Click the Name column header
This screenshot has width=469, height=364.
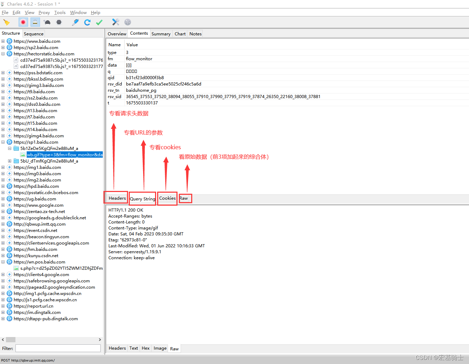click(115, 45)
